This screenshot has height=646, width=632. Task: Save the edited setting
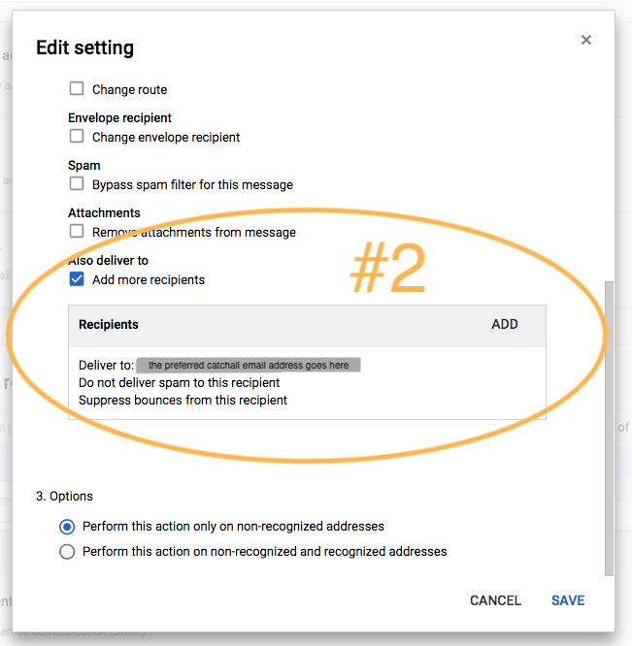[568, 600]
